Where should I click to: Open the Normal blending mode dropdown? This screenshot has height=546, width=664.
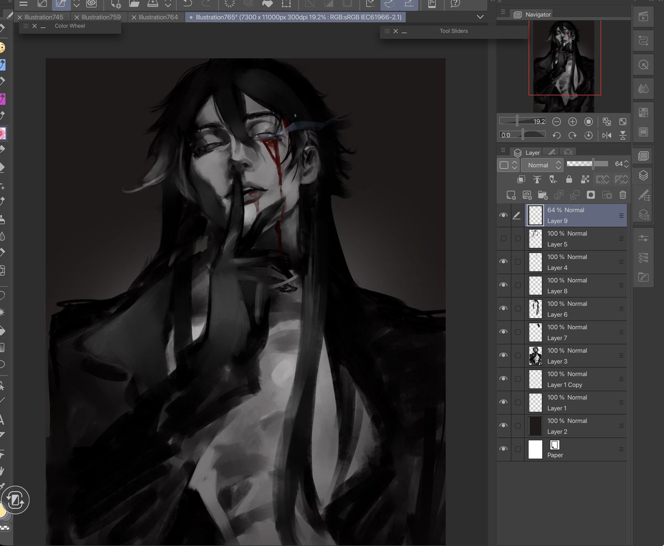(x=542, y=165)
